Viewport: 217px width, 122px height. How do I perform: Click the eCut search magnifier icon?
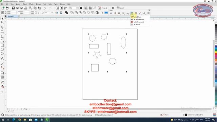tap(115, 13)
